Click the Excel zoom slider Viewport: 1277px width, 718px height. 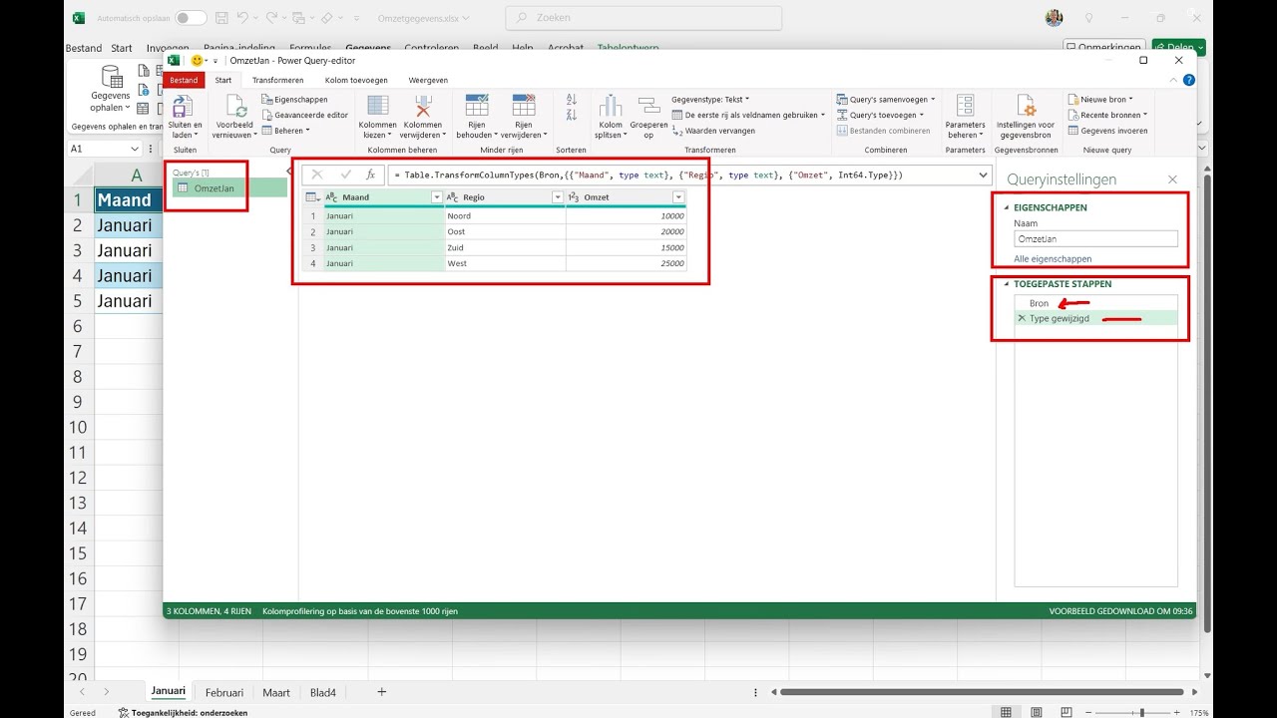click(1142, 713)
